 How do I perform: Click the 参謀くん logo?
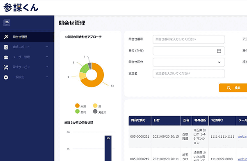(21, 7)
